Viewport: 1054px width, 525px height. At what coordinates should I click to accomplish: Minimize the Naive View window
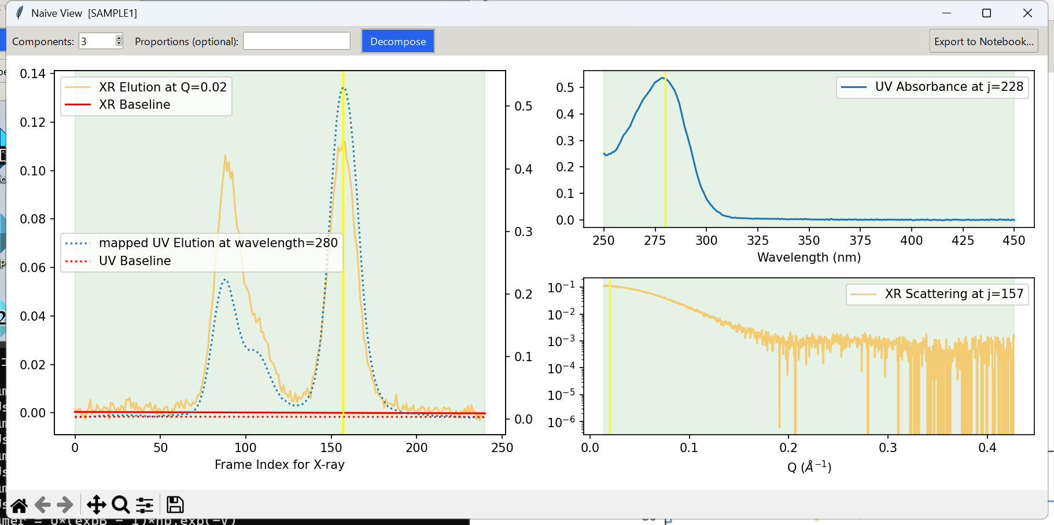(947, 13)
